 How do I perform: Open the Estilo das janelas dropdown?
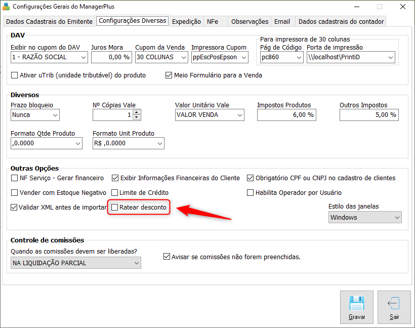[x=365, y=217]
